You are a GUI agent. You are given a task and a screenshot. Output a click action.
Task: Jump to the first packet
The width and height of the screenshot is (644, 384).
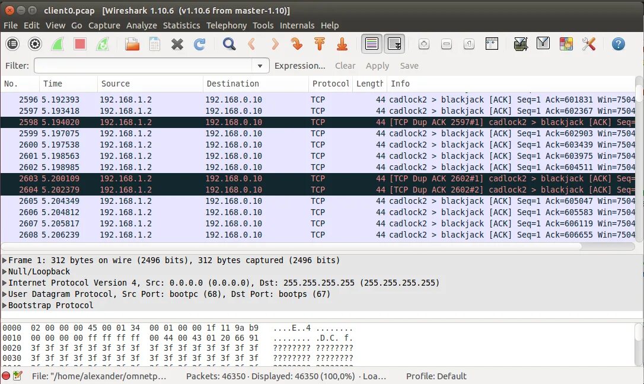click(320, 44)
